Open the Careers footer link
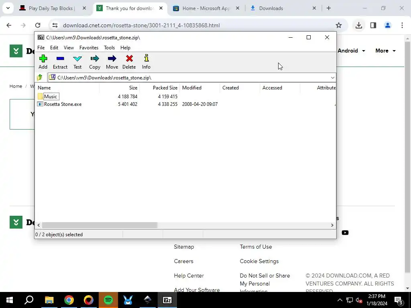The image size is (411, 308). [183, 261]
